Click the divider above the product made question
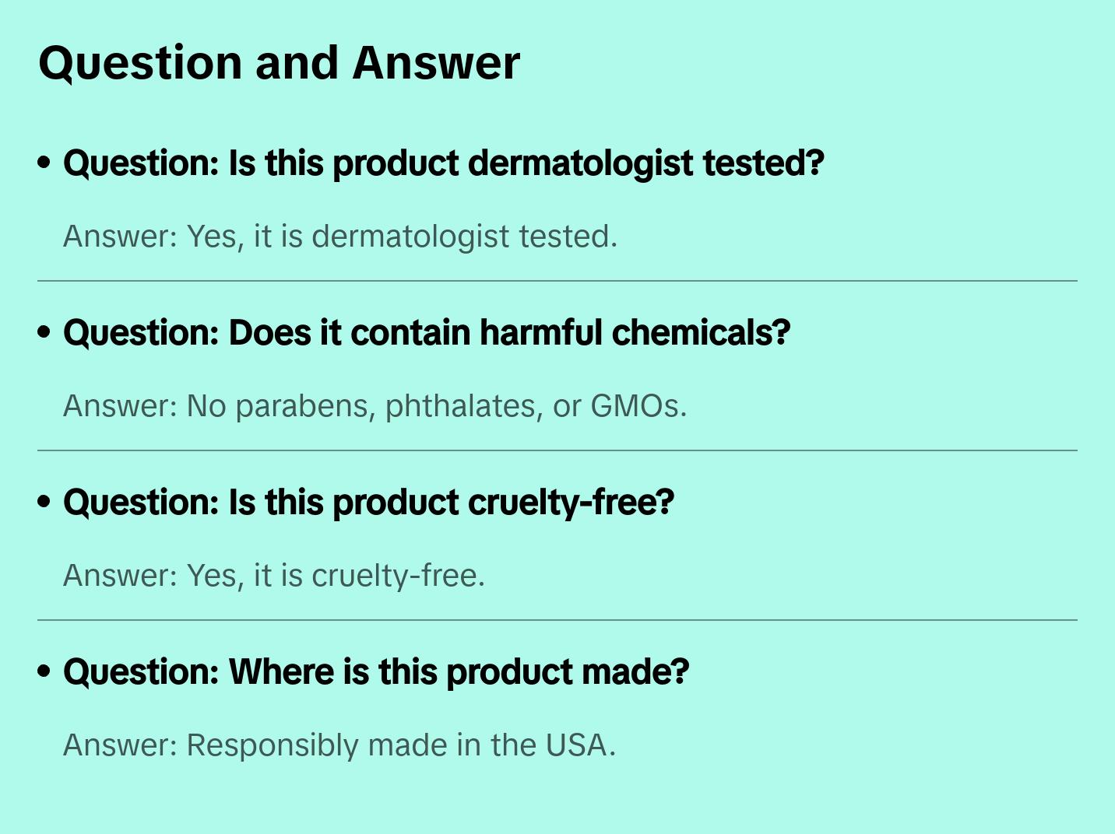1115x834 pixels. point(557,620)
